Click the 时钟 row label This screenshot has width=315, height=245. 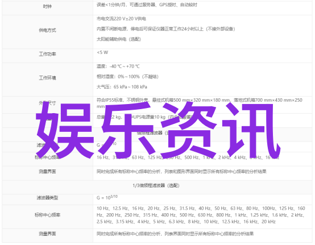(47, 7)
